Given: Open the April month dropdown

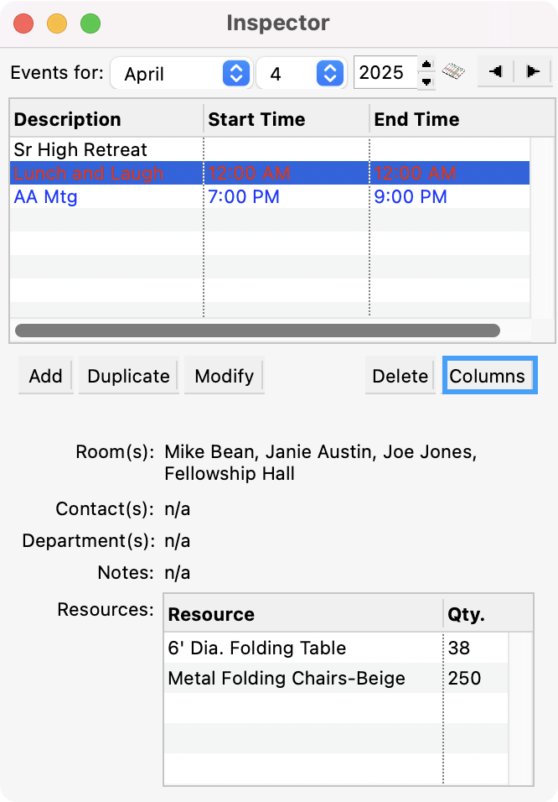Looking at the screenshot, I should (180, 73).
